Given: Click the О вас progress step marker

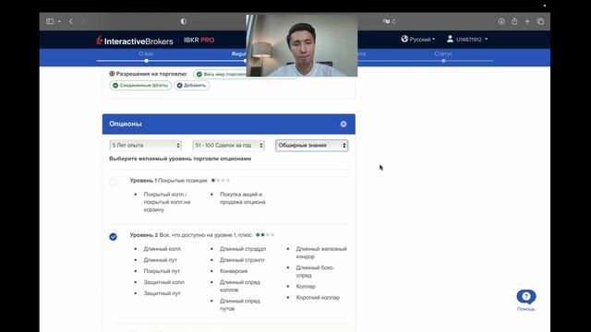Looking at the screenshot, I should pyautogui.click(x=146, y=61).
